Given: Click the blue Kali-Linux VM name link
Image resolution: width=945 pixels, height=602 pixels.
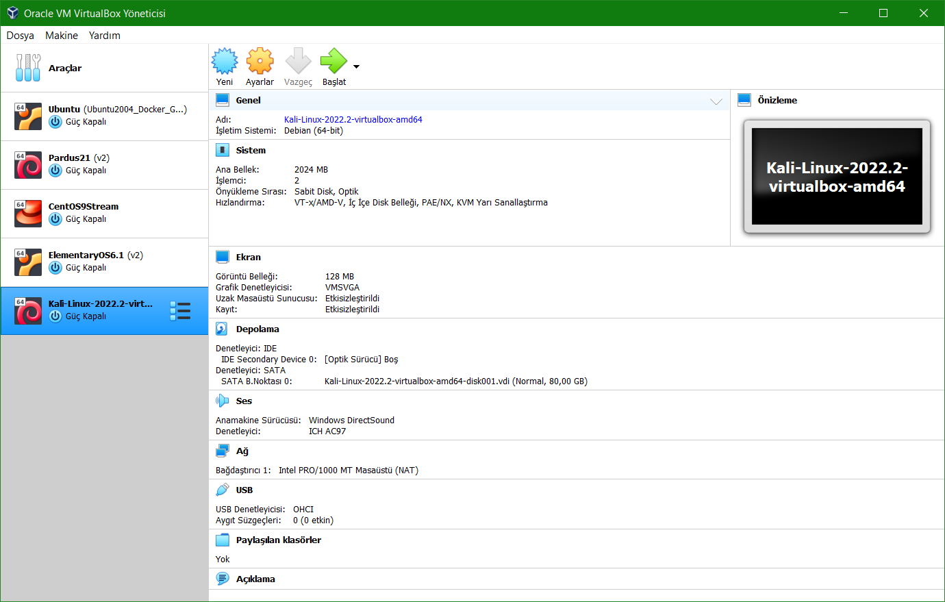Looking at the screenshot, I should click(x=353, y=119).
